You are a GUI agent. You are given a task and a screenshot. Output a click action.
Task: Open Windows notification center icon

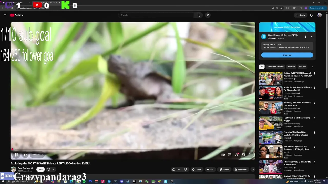324,181
